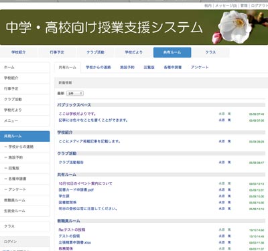268x251 pixels.
Task: Open the 図書館関係 entry
Action: click(68, 202)
